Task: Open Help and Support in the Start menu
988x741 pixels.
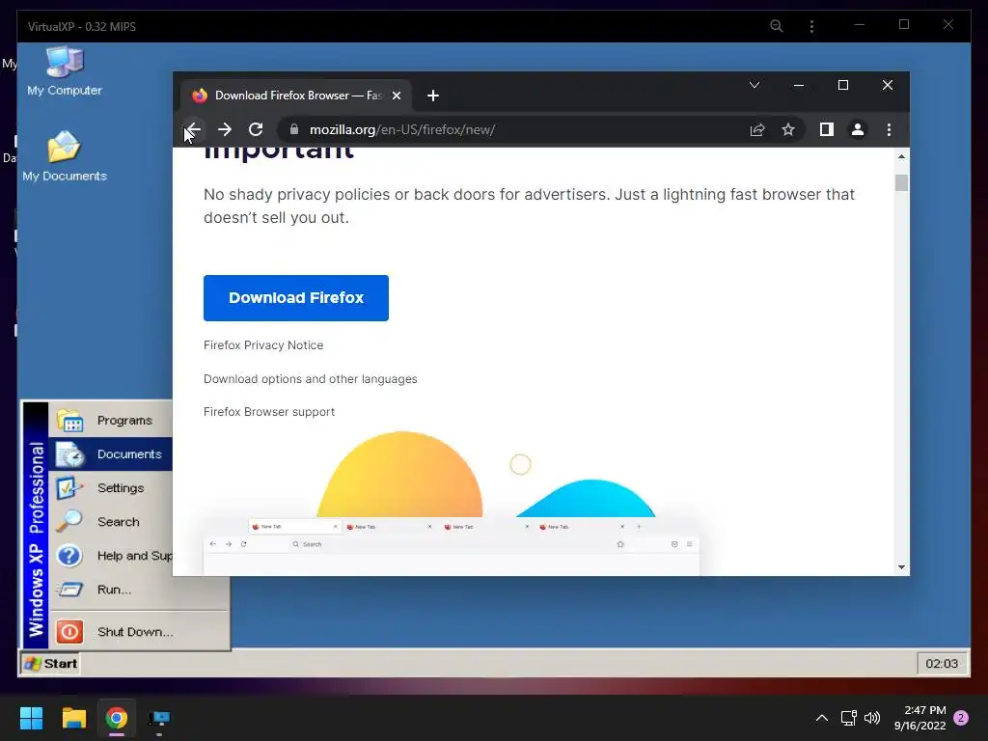Action: (x=111, y=557)
